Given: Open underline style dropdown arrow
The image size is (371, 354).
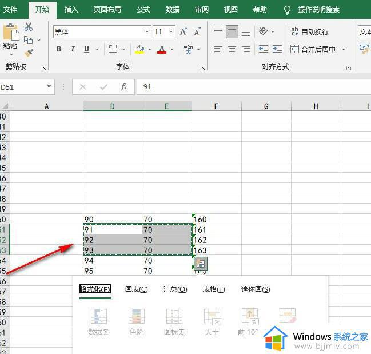Looking at the screenshot, I should coord(97,49).
